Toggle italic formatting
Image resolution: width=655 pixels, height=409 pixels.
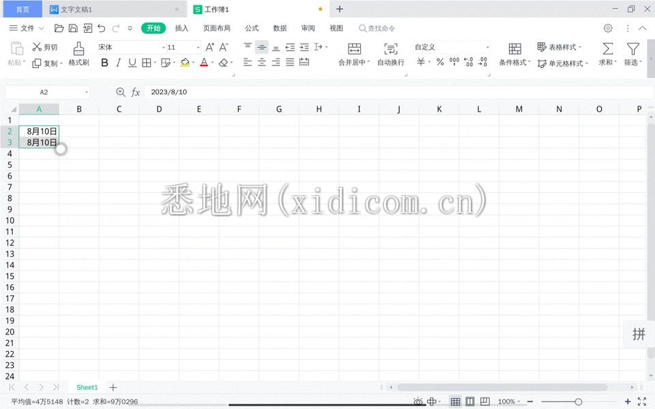tap(118, 63)
